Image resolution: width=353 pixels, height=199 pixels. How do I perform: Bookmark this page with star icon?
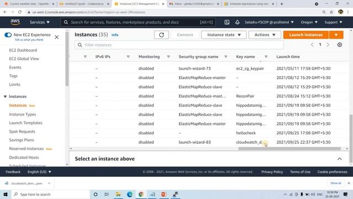[x=331, y=12]
